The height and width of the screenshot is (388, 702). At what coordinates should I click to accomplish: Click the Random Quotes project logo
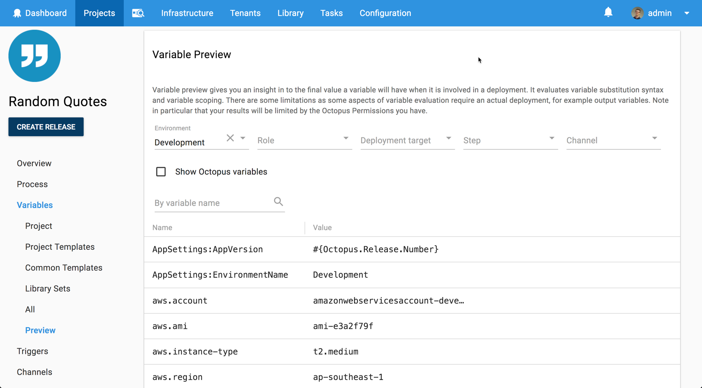click(34, 56)
